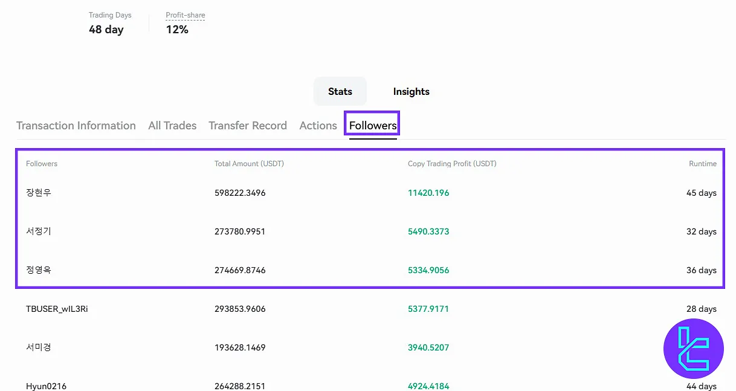Image resolution: width=736 pixels, height=391 pixels.
Task: Click total amount 598222.3496
Action: coord(240,193)
